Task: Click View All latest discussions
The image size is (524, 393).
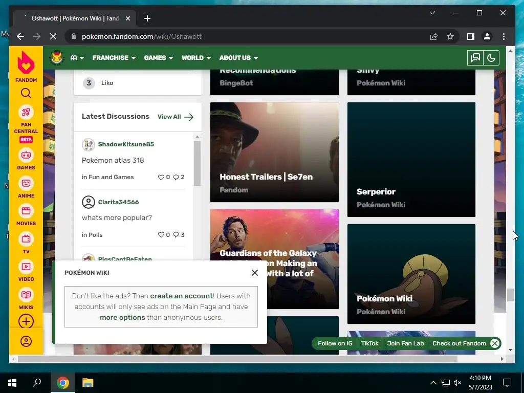Action: coord(176,117)
